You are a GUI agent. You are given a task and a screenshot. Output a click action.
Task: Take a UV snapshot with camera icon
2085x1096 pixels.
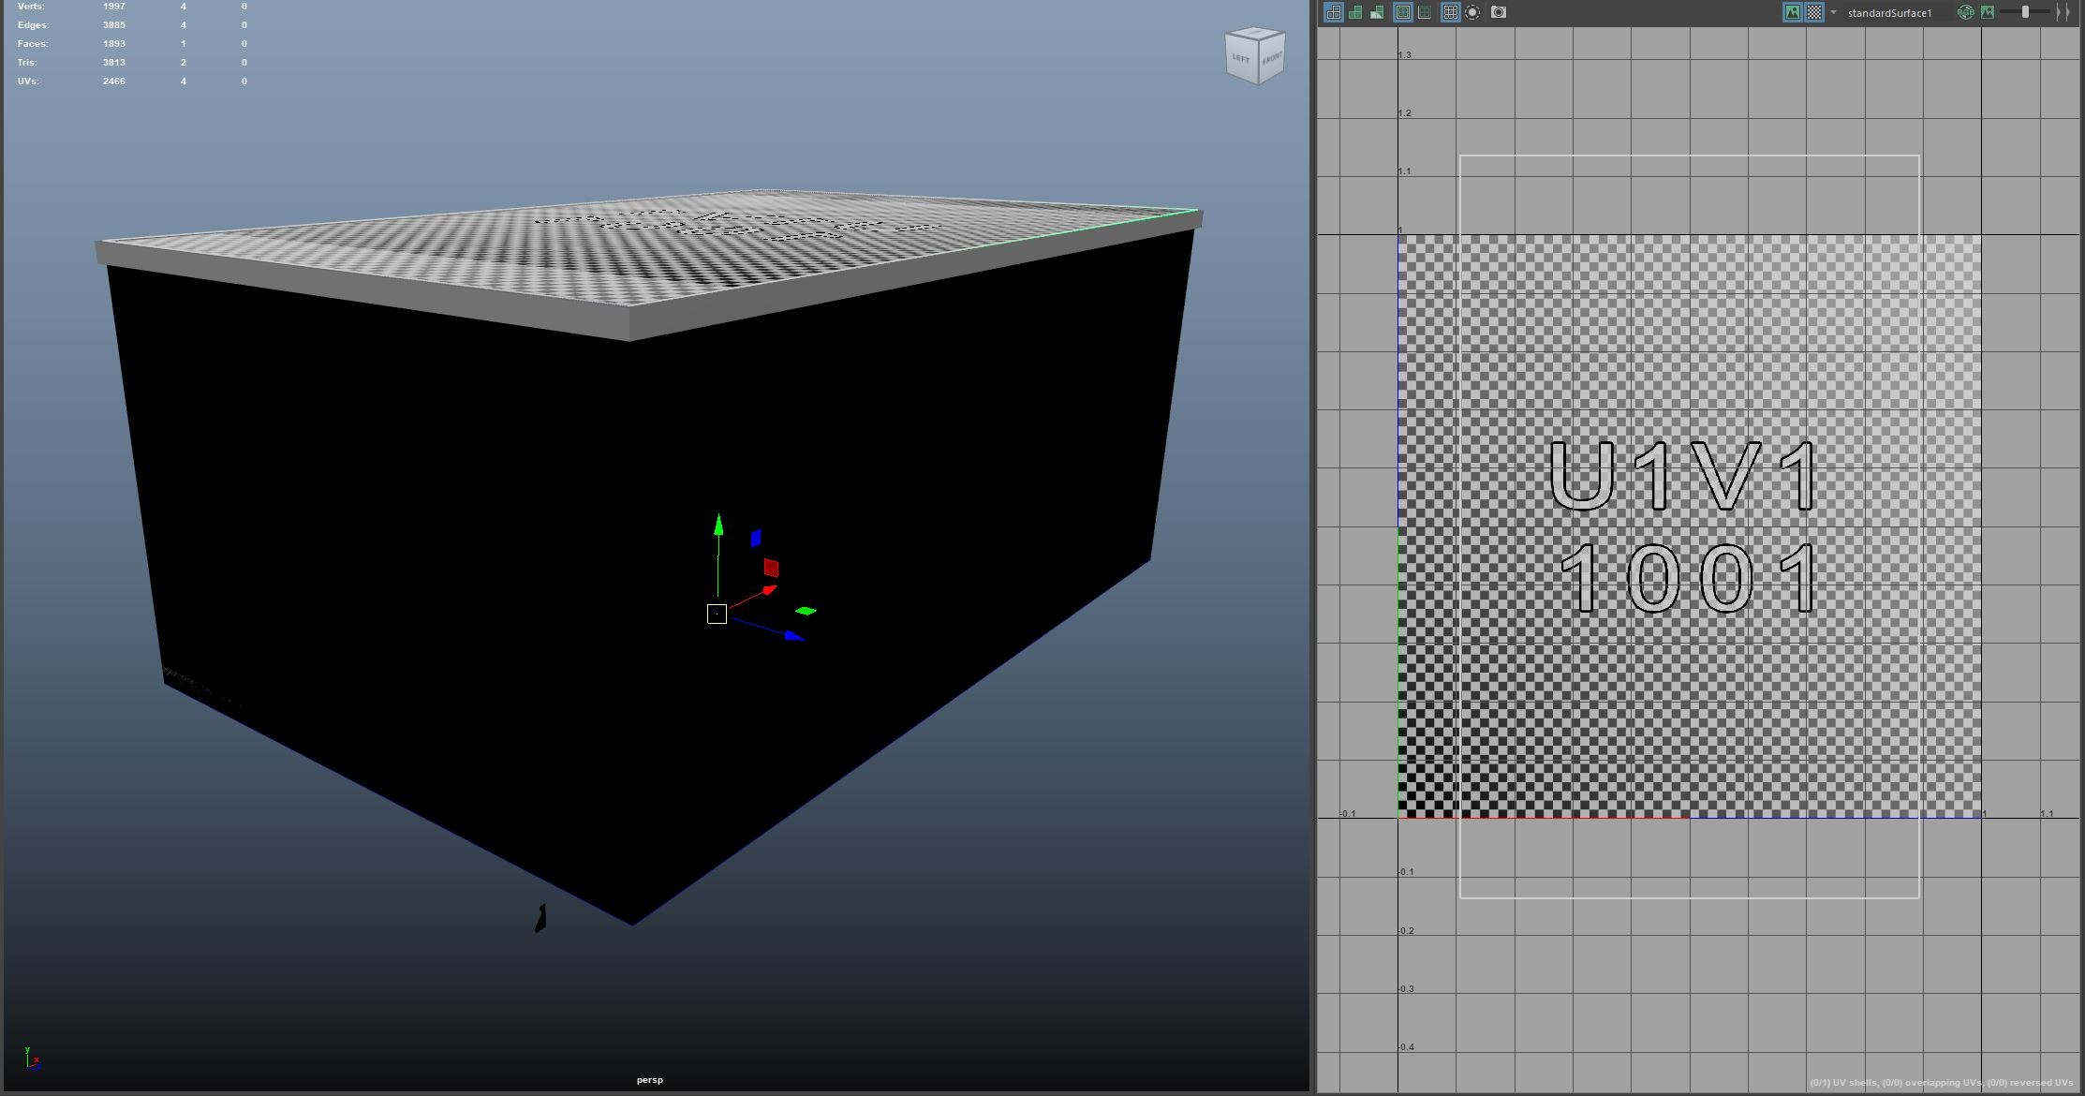pos(1499,12)
